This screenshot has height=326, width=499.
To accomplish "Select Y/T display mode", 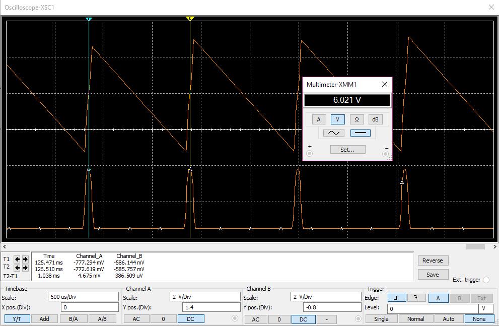I will click(17, 318).
